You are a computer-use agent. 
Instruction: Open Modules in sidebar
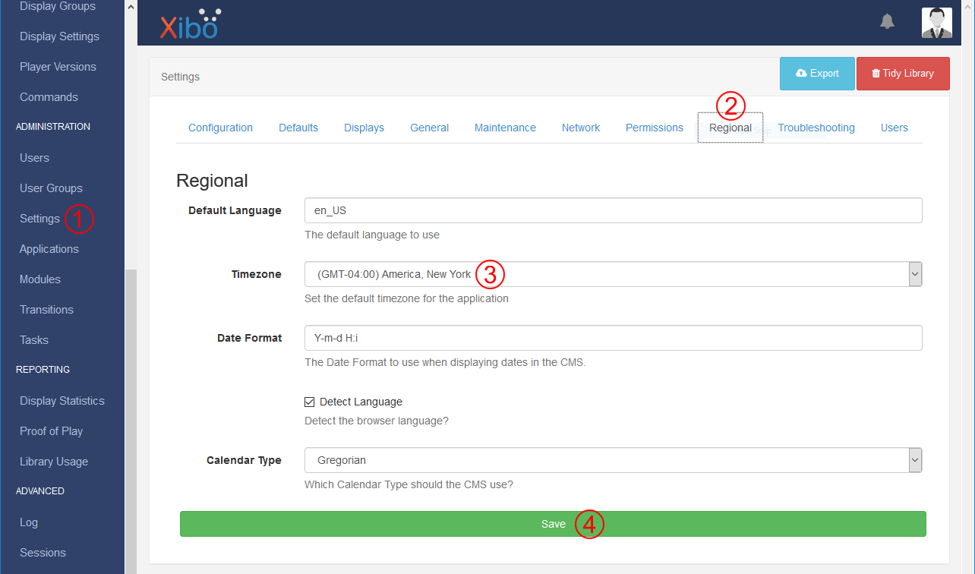40,279
